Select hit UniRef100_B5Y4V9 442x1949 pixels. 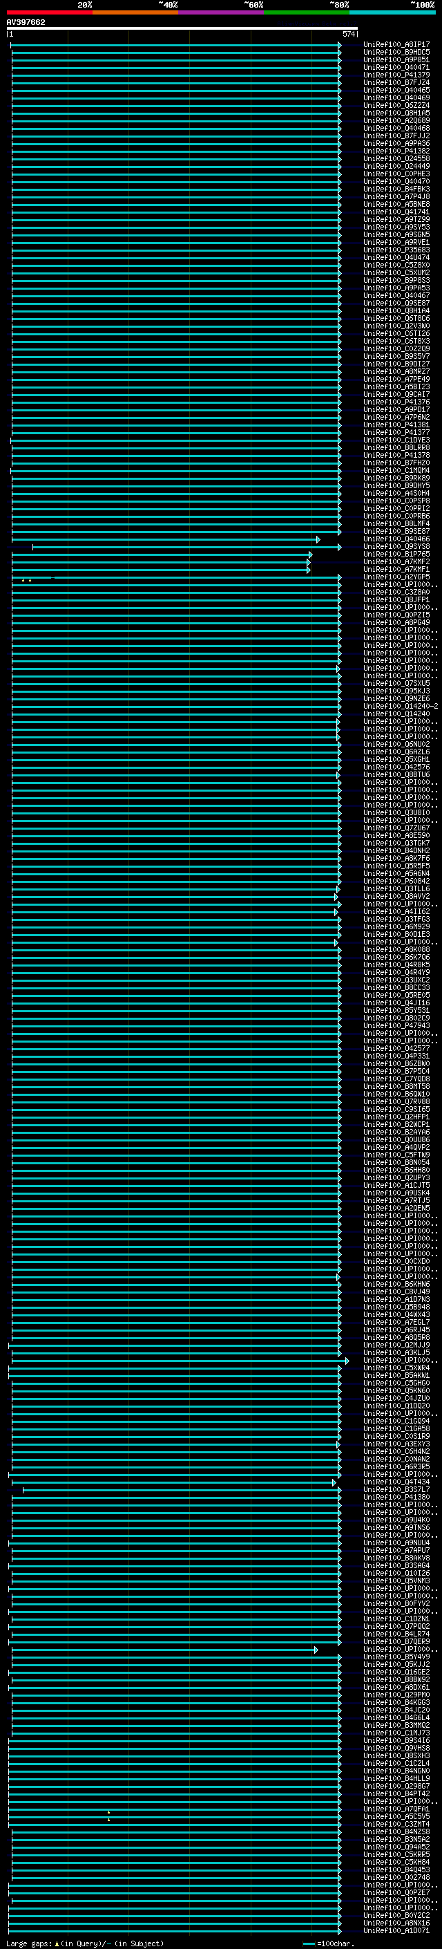click(396, 1656)
